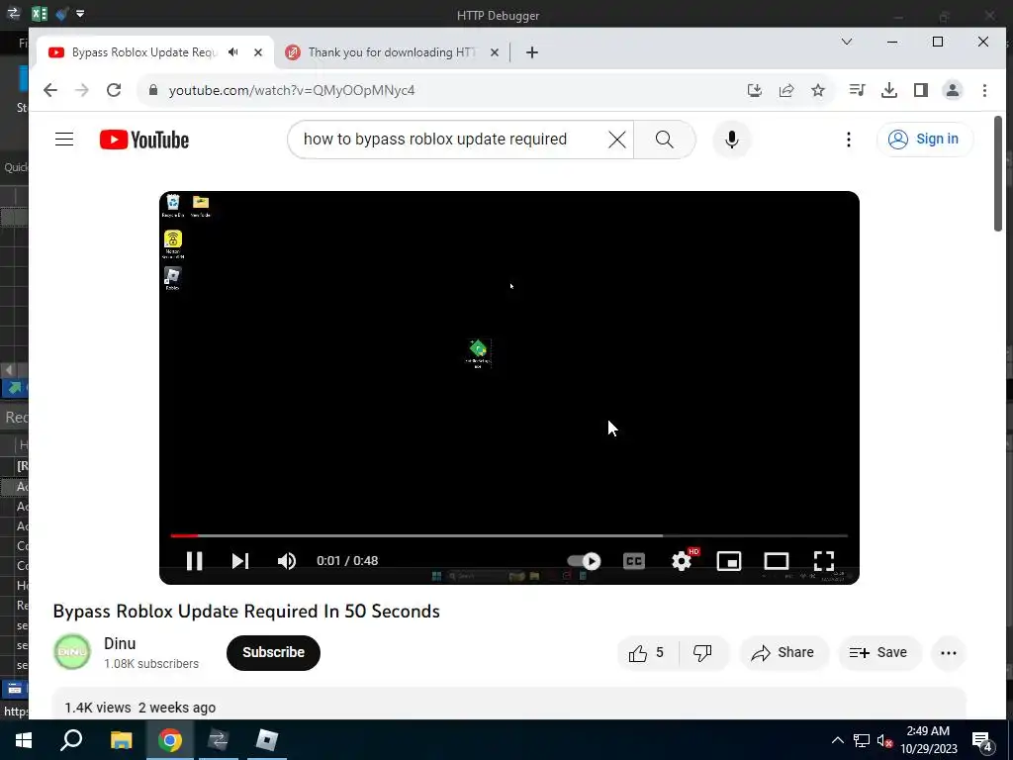Go to the YouTube home logo

pyautogui.click(x=144, y=140)
